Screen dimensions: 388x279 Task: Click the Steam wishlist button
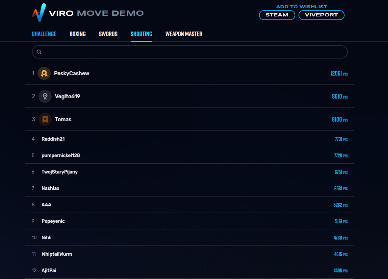click(x=277, y=15)
